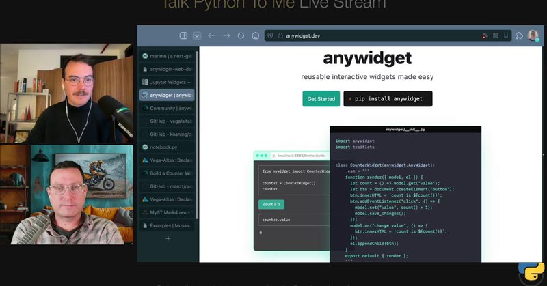This screenshot has height=286, width=547.
Task: Click the model.save_changes() code line
Action: [x=380, y=213]
